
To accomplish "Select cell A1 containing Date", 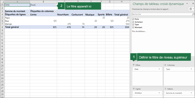I will (17, 5).
